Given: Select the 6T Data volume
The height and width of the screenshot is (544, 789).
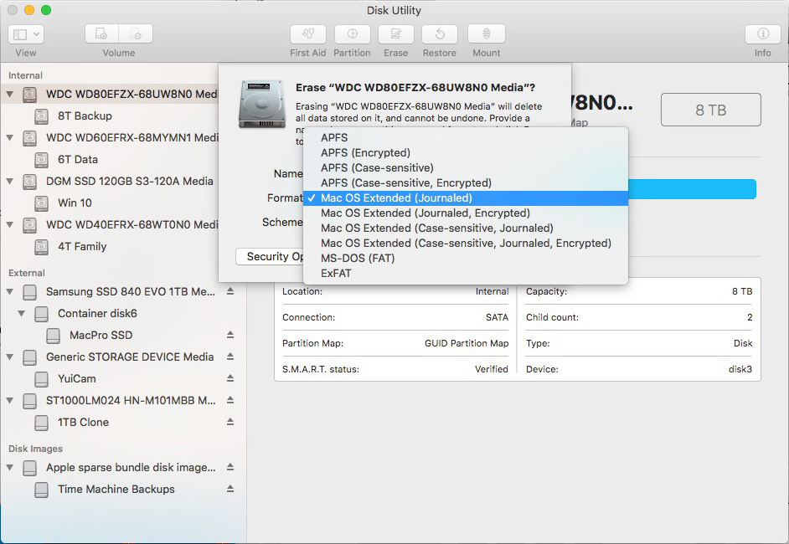Looking at the screenshot, I should pyautogui.click(x=78, y=159).
